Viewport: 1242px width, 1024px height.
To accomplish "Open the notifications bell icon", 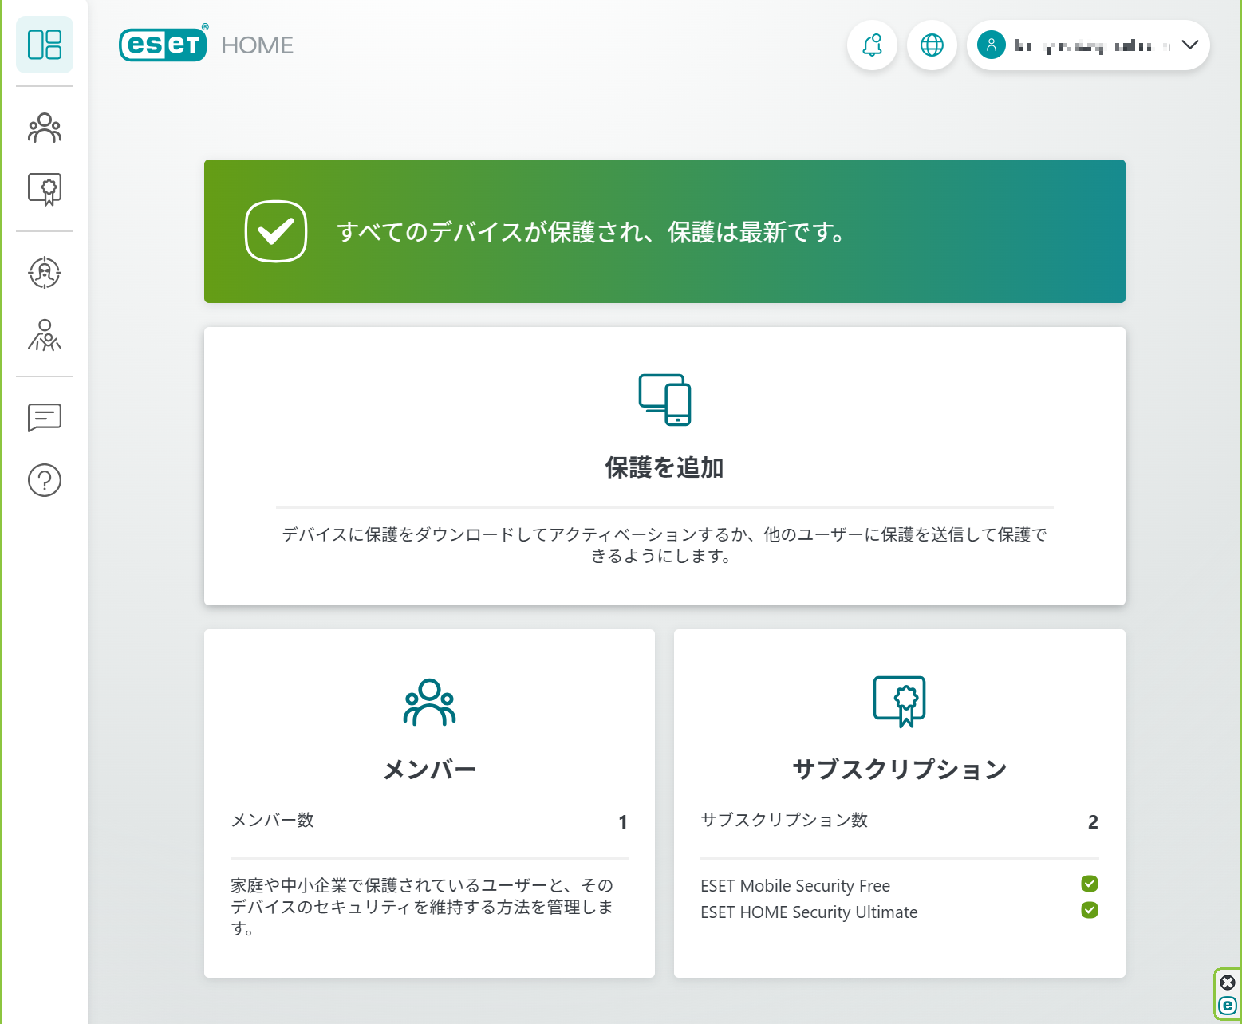I will [x=872, y=45].
